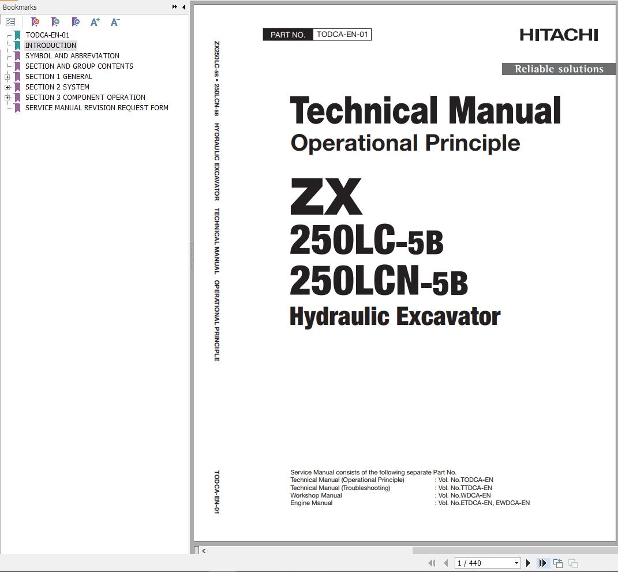Select SECTION 1 GENERAL bookmark label
Viewport: 618px width, 572px height.
coord(59,76)
